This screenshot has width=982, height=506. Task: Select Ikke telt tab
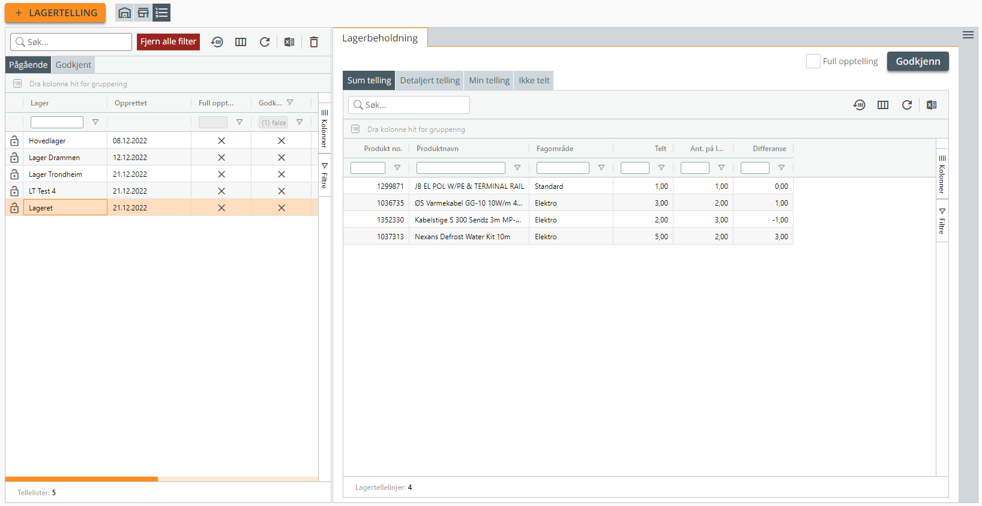click(534, 80)
